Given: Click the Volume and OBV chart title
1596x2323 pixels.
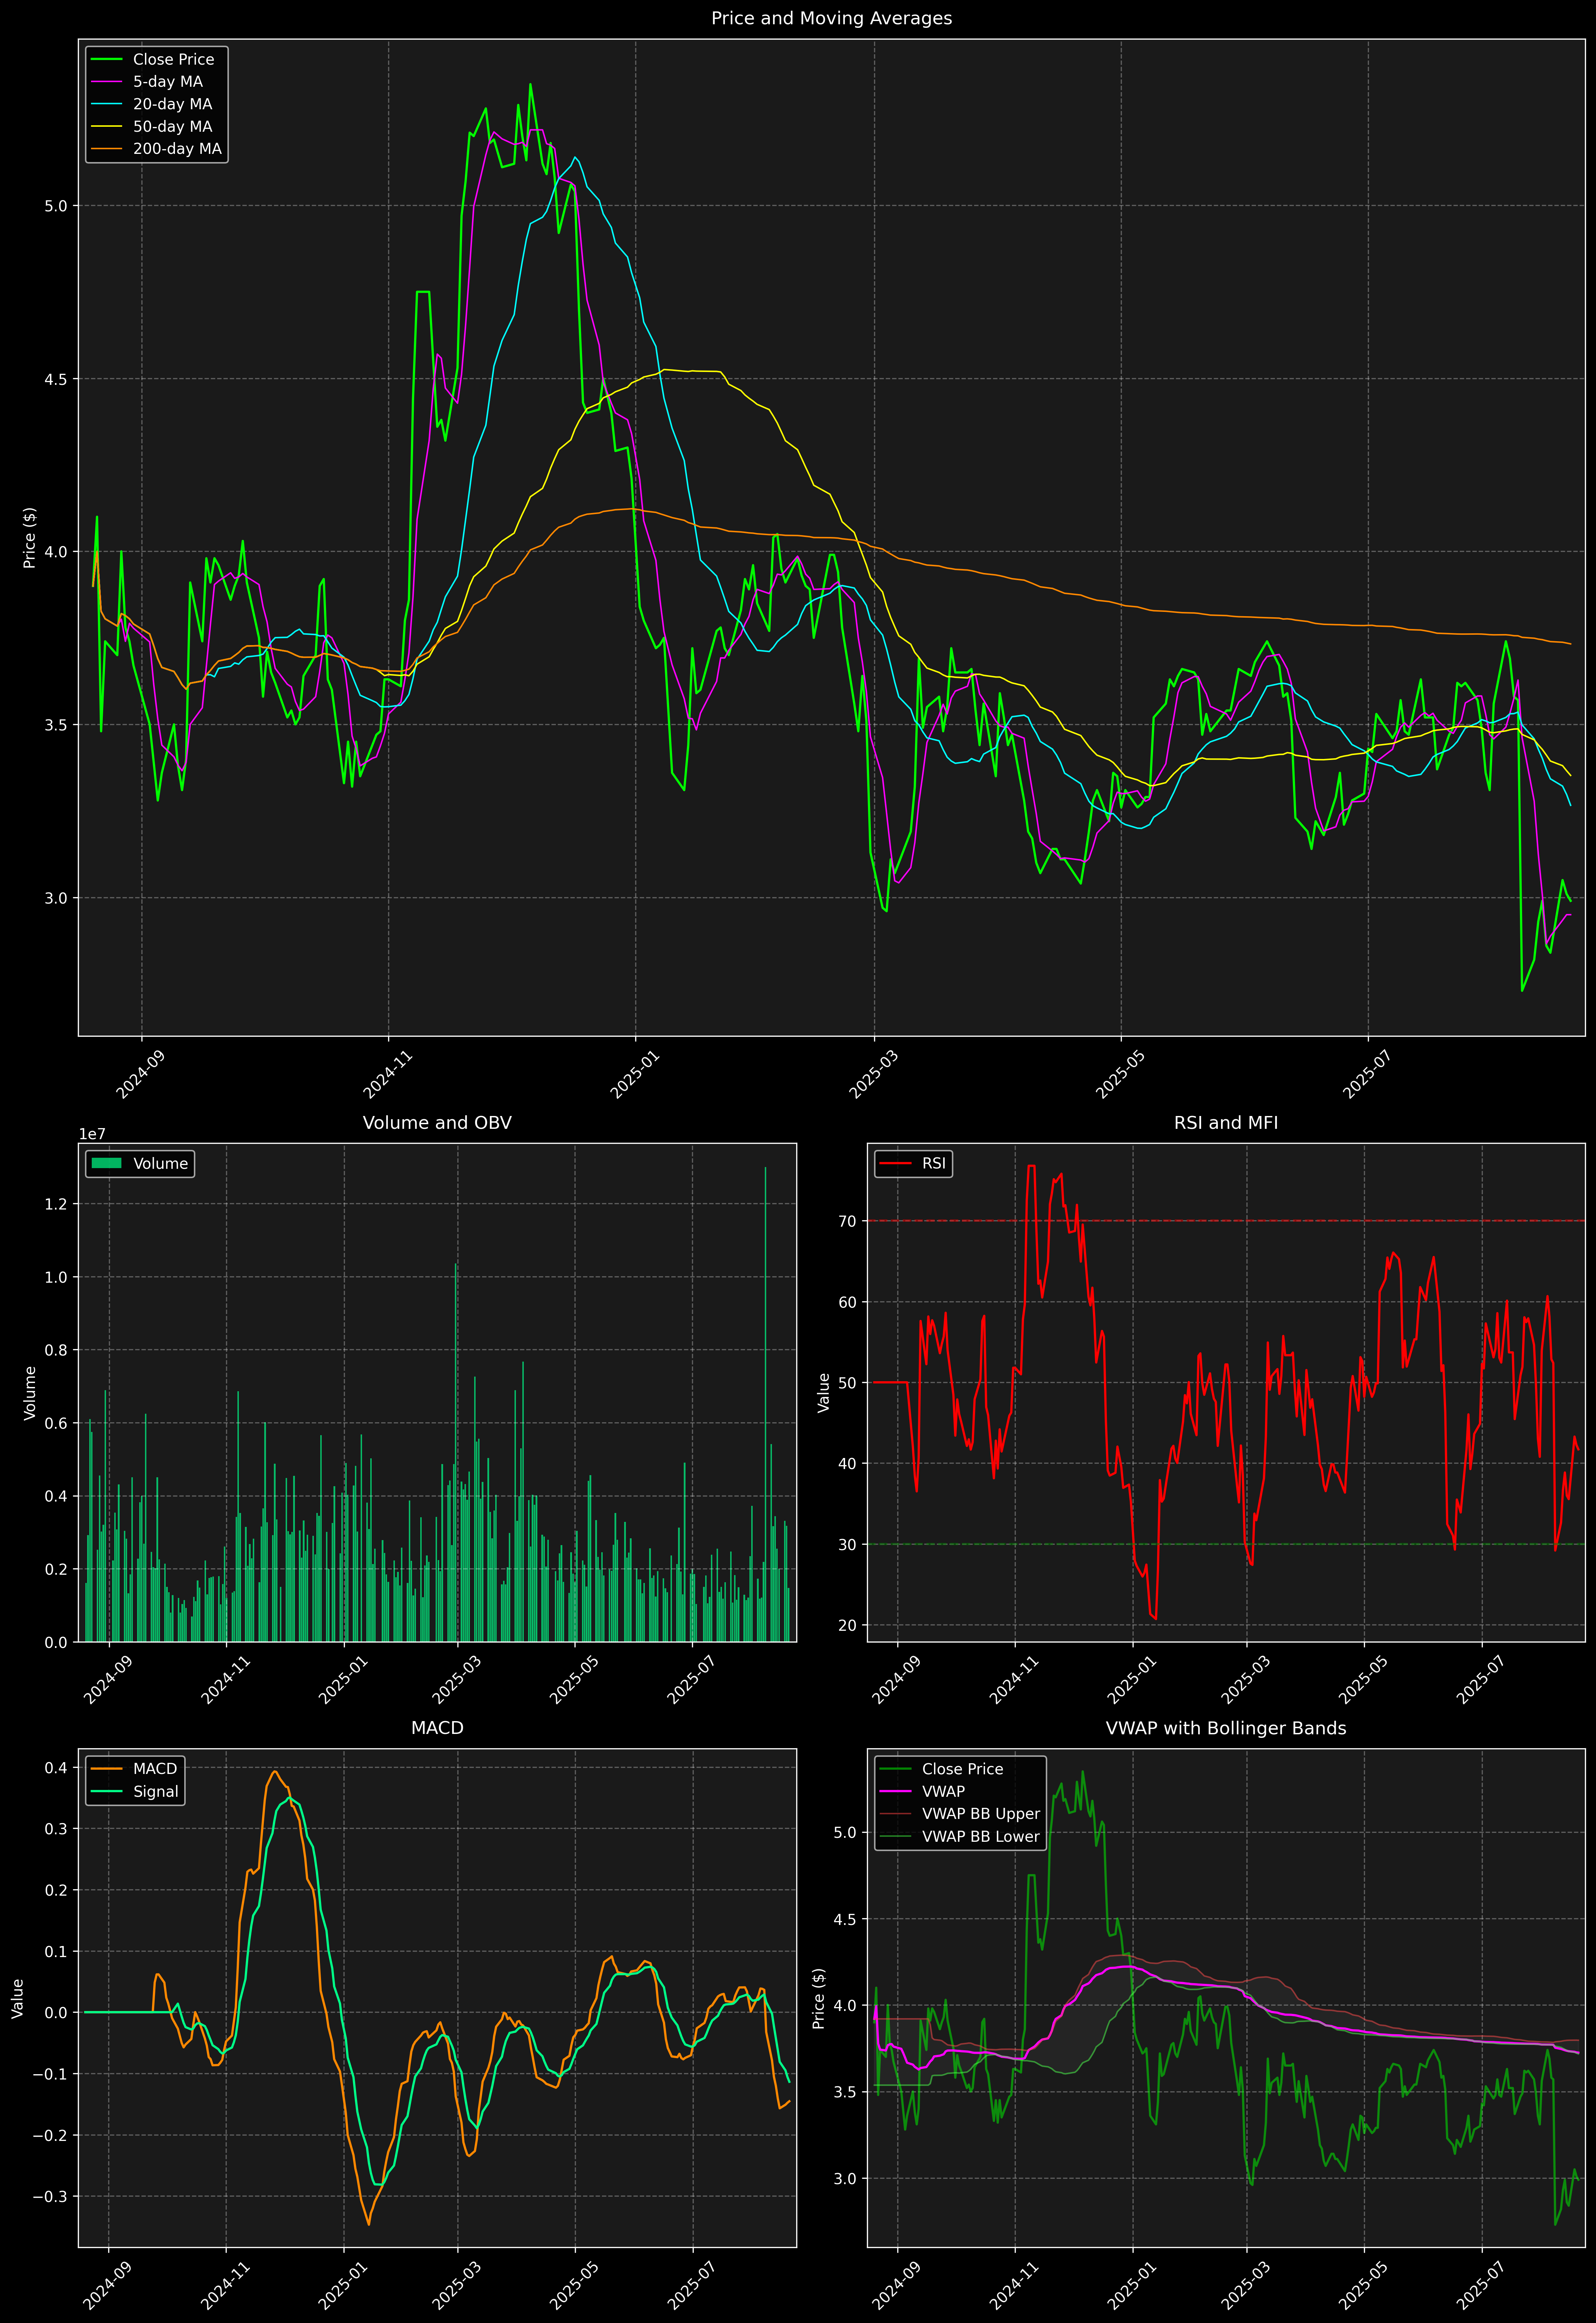Looking at the screenshot, I should coord(437,1122).
